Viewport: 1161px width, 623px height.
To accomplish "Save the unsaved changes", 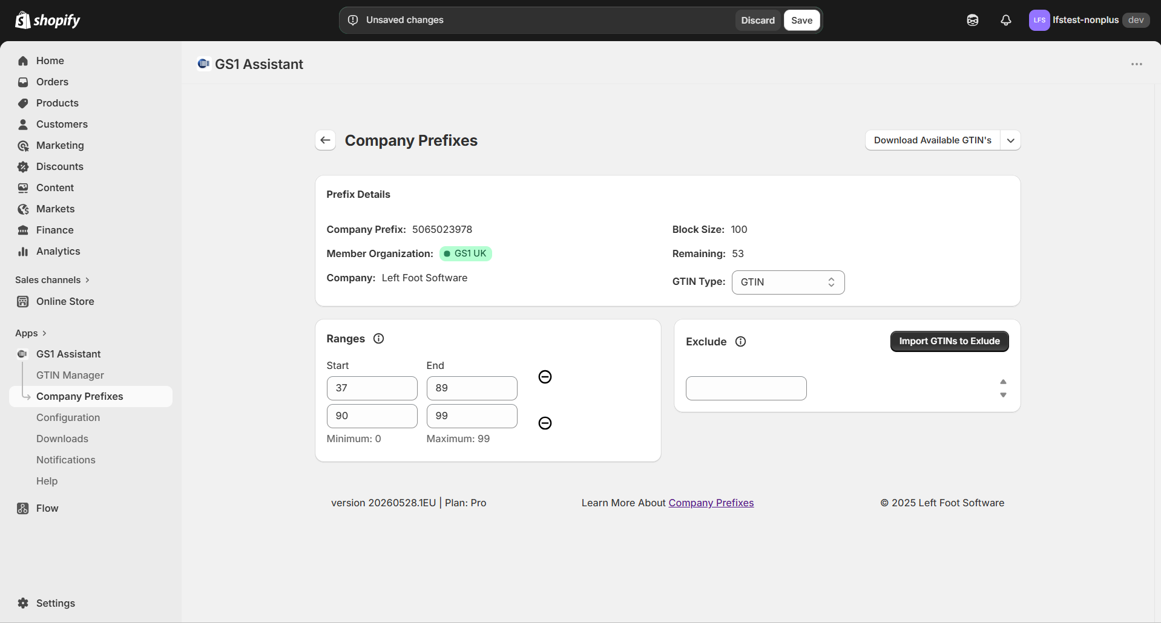I will point(802,20).
